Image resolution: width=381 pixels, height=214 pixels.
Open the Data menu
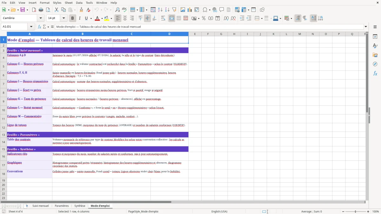(x=79, y=3)
